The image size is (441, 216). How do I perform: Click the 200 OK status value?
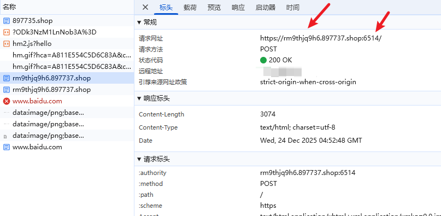click(280, 60)
